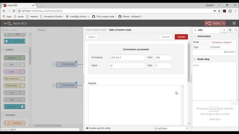Click the edit panel scroll down arrow
Screen dimensions: 239x134
(x=189, y=124)
